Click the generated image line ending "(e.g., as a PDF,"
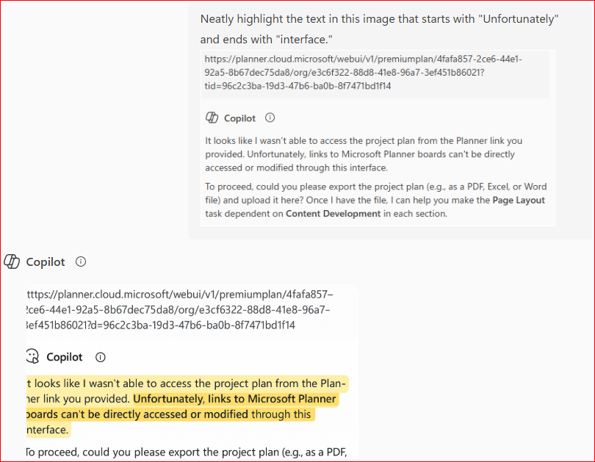595x462 pixels. click(186, 452)
